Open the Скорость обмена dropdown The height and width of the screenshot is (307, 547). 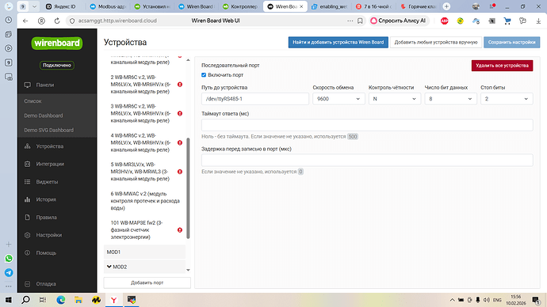[x=339, y=99]
